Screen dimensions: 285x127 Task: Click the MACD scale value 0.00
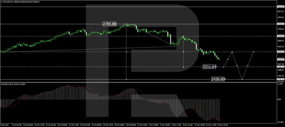279,99
